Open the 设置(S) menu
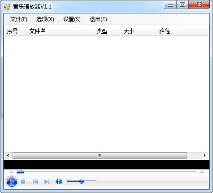 pyautogui.click(x=72, y=19)
